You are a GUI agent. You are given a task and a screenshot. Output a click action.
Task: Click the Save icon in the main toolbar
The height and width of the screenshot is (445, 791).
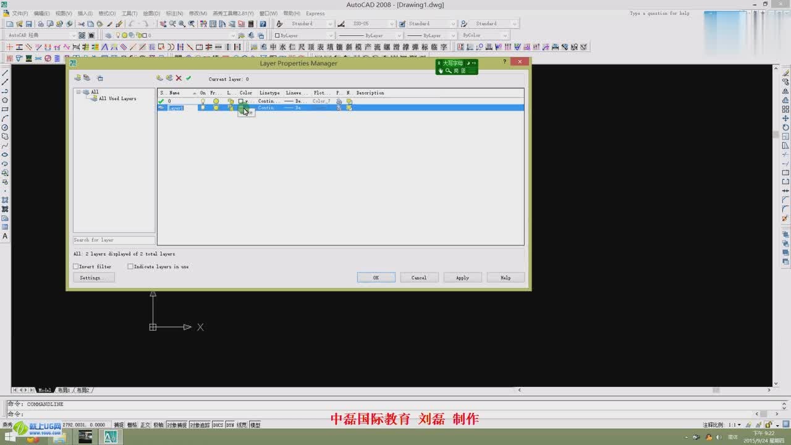29,24
